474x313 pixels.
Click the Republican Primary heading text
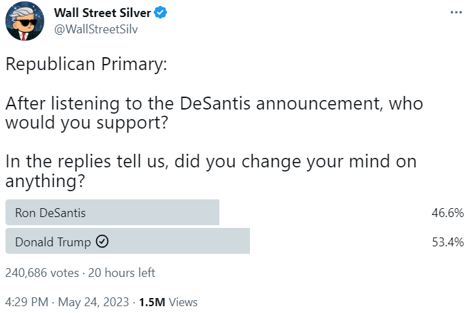click(85, 65)
